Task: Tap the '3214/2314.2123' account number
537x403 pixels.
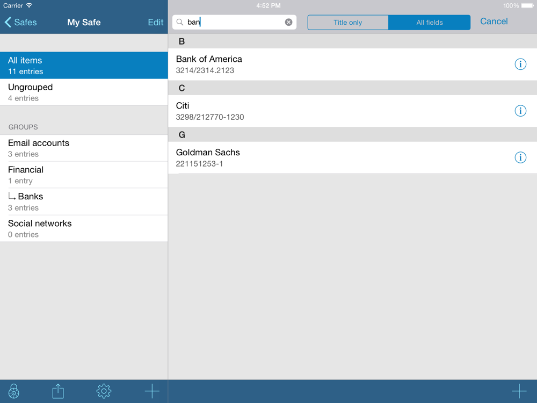Action: click(x=205, y=70)
